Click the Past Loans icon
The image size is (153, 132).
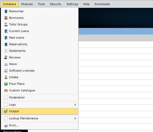point(6,38)
